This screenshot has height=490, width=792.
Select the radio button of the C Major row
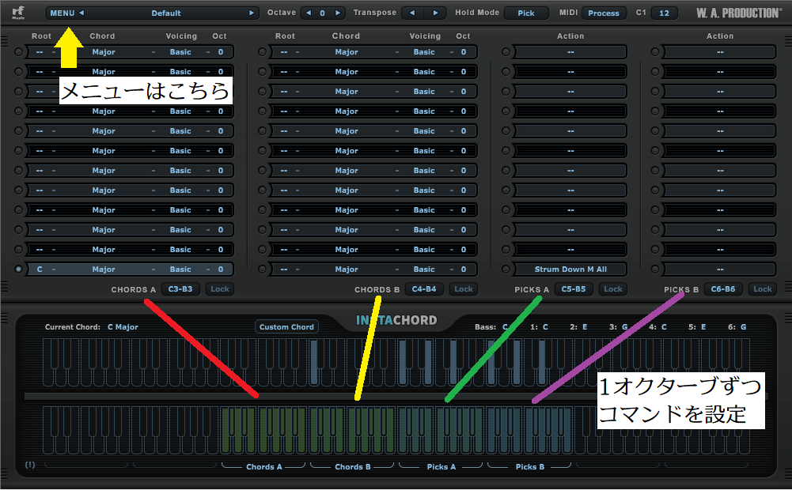(19, 269)
